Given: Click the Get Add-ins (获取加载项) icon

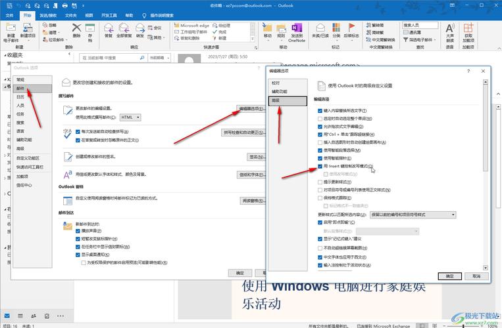Looking at the screenshot, I should (x=468, y=28).
